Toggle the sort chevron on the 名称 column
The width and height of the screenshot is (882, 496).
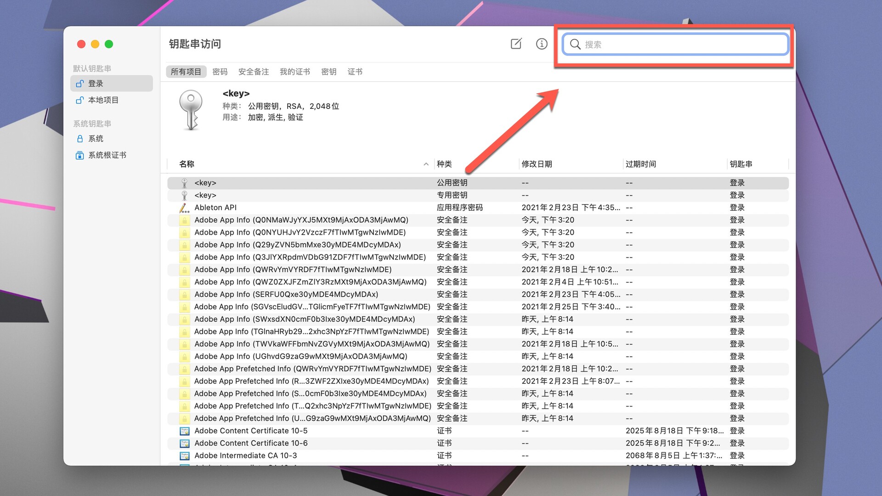pyautogui.click(x=425, y=164)
